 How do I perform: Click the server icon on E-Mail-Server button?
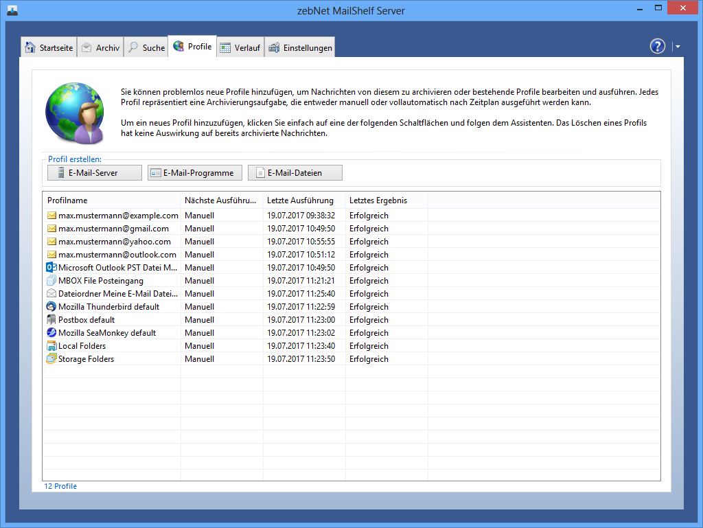61,172
